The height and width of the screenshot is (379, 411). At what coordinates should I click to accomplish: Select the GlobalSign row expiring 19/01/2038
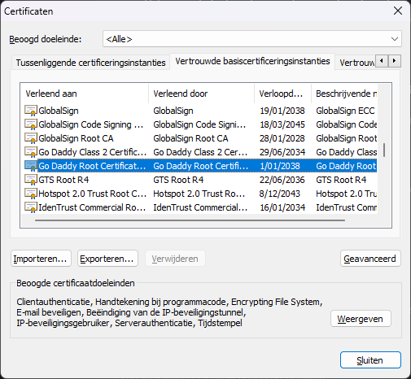pos(199,111)
